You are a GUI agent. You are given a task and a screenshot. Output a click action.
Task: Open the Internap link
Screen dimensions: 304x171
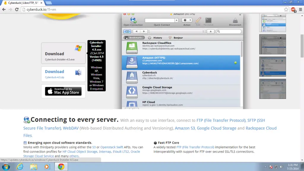pyautogui.click(x=105, y=152)
